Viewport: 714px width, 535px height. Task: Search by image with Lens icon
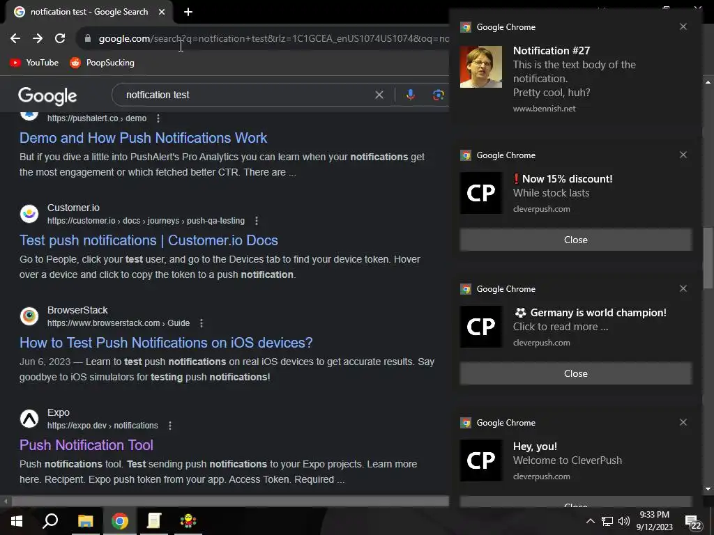(438, 95)
